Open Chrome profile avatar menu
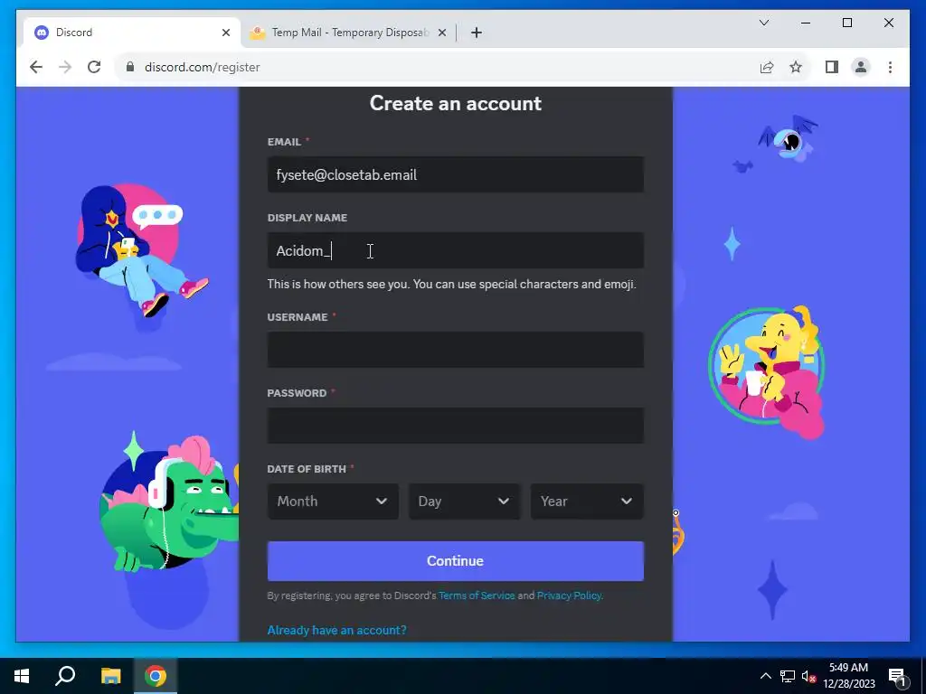The height and width of the screenshot is (694, 926). click(x=861, y=67)
